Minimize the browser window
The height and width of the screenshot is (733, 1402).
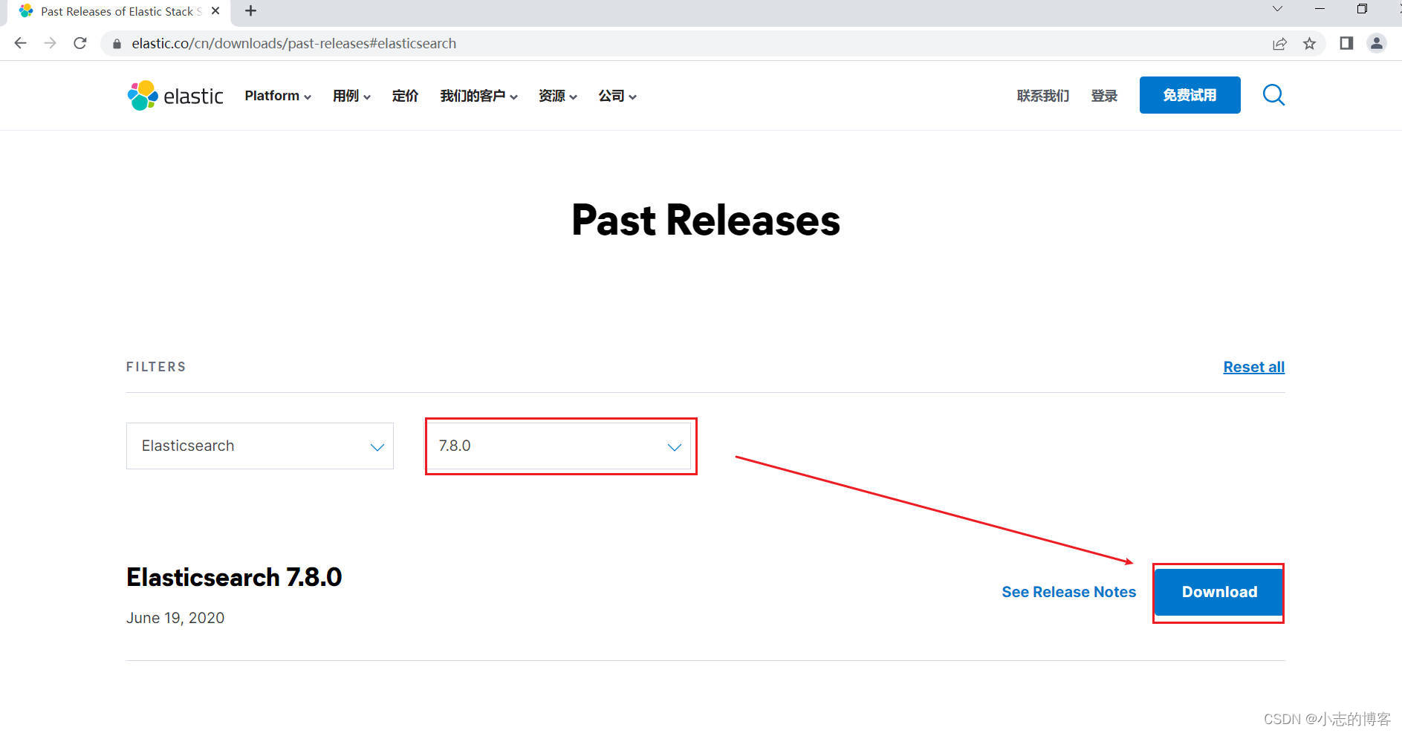1320,9
